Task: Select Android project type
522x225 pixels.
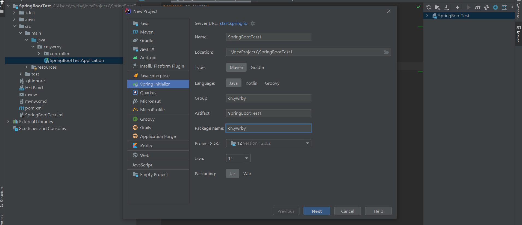Action: tap(158, 58)
